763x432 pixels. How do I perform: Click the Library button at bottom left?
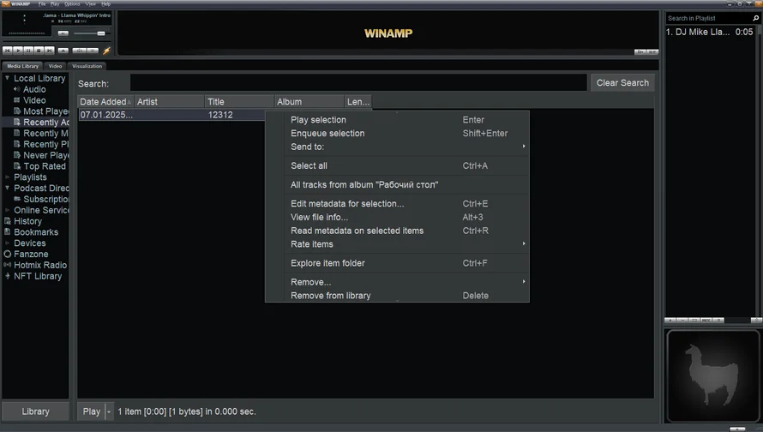(35, 411)
